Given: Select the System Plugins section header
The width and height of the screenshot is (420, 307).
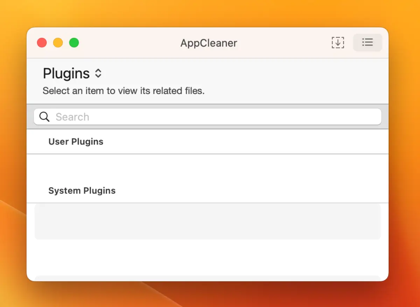Looking at the screenshot, I should click(82, 191).
